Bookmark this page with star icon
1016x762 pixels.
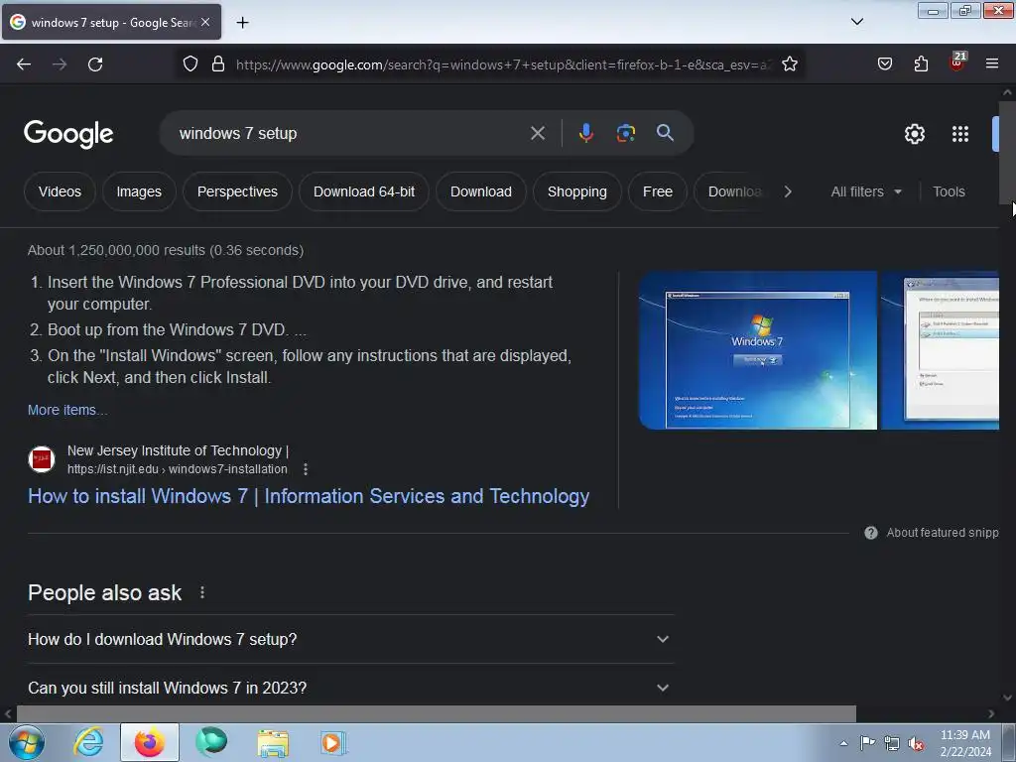pyautogui.click(x=789, y=64)
